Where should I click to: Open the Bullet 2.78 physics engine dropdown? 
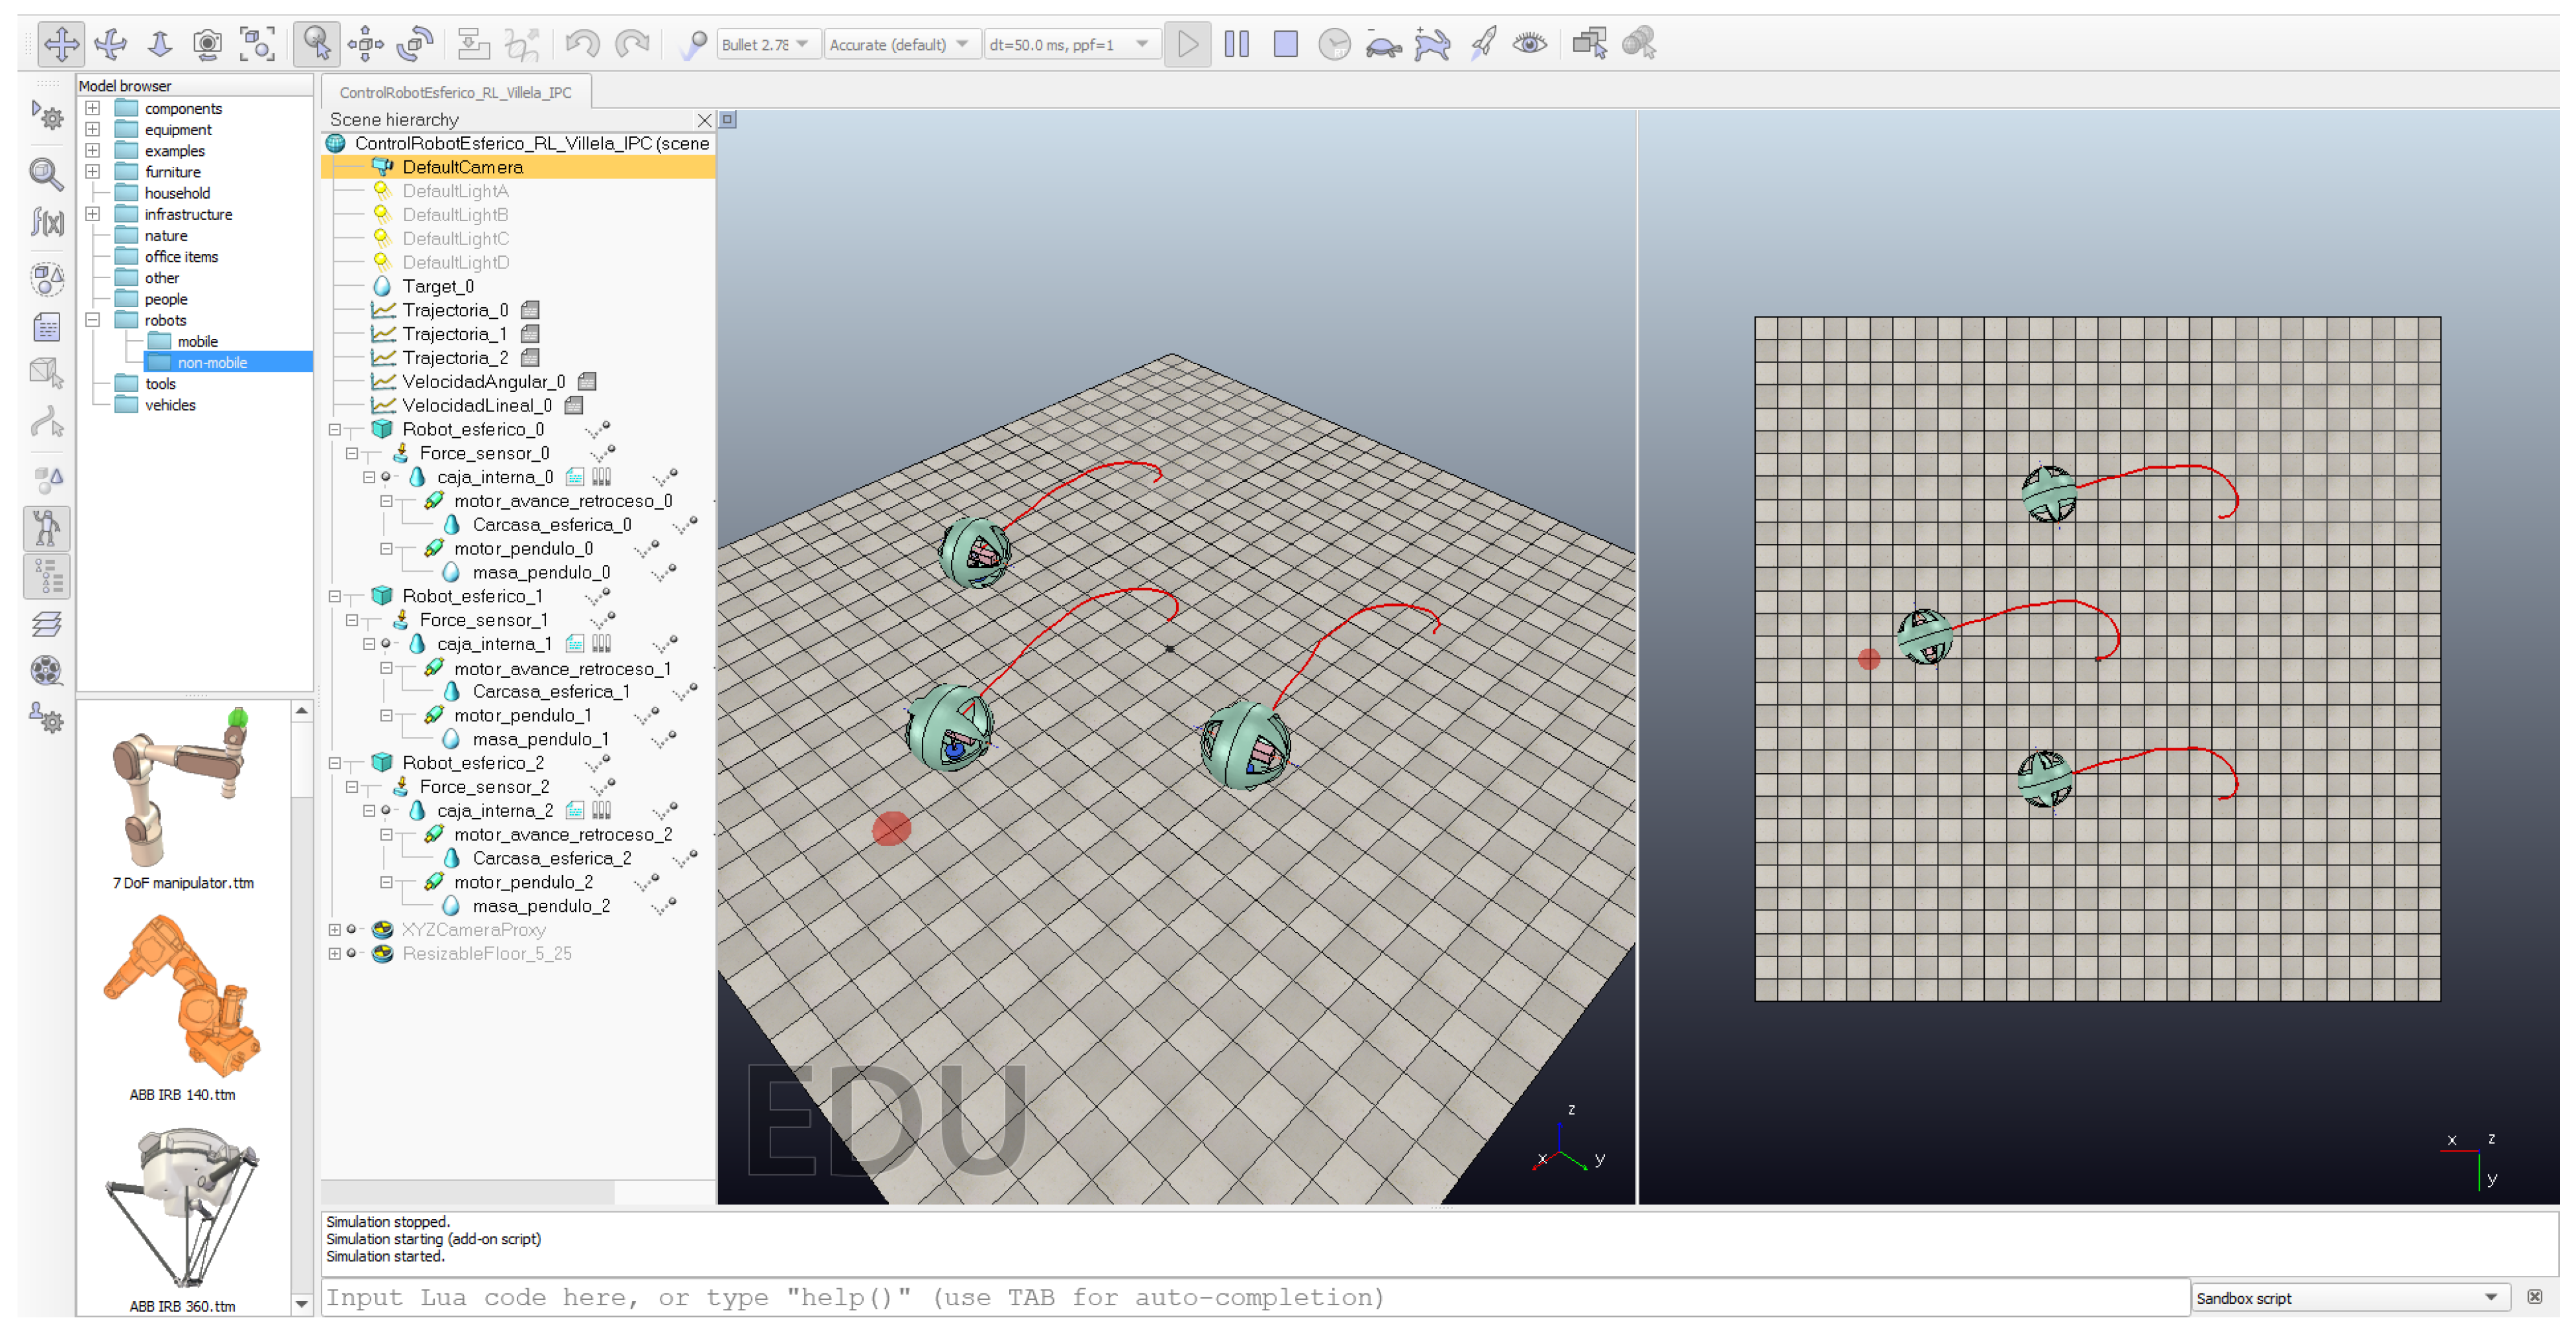coord(768,45)
